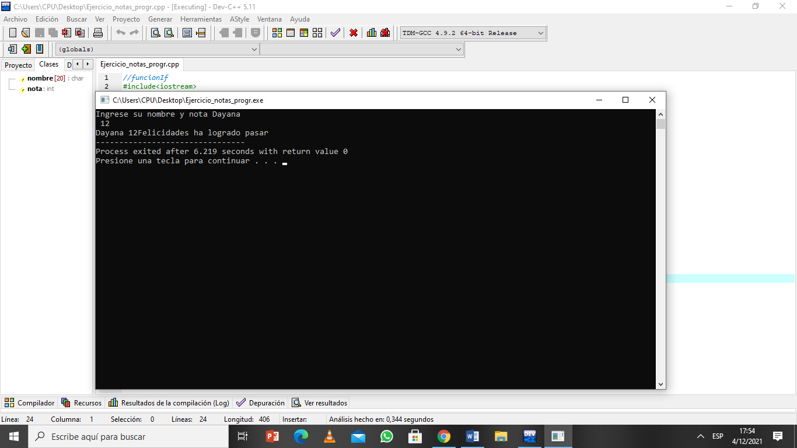Click the Rebuild All grid icon
Image resolution: width=797 pixels, height=448 pixels.
point(317,33)
